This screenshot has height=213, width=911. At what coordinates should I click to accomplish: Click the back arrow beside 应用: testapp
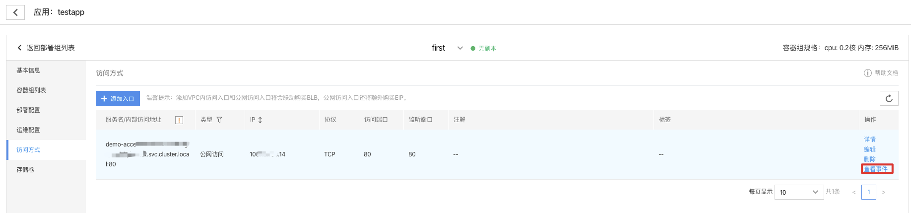[15, 12]
